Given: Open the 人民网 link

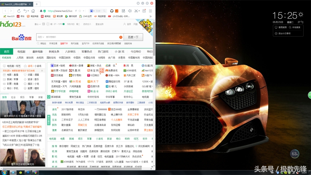Looking at the screenshot, I should (20, 58).
